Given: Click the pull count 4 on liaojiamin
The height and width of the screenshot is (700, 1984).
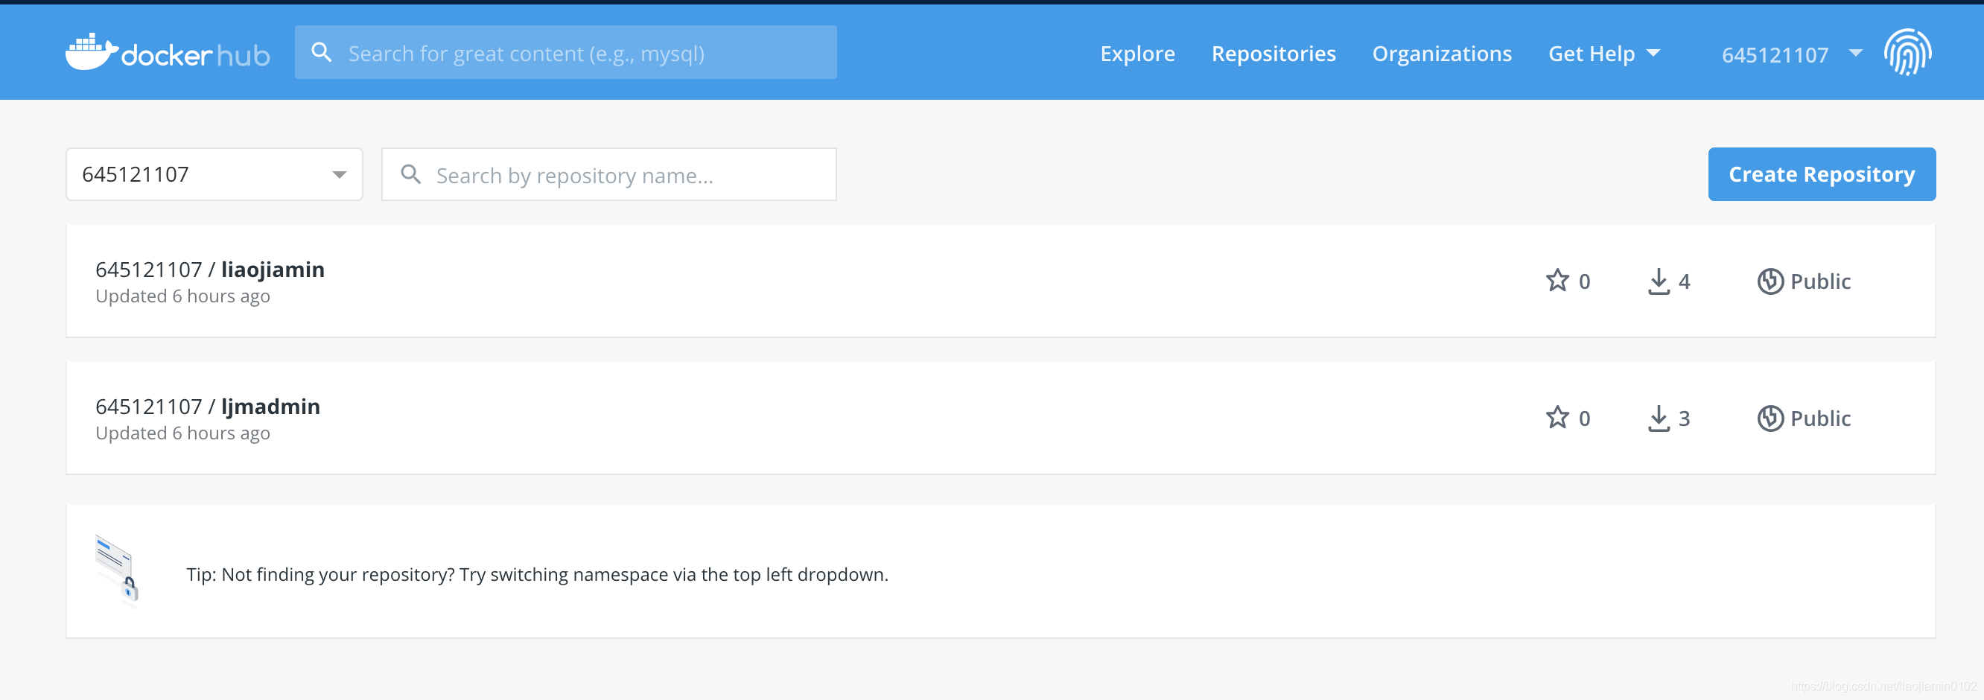Looking at the screenshot, I should [1684, 281].
